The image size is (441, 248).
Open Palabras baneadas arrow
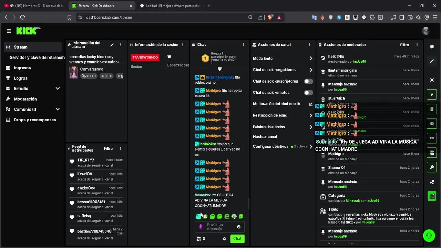point(310,127)
